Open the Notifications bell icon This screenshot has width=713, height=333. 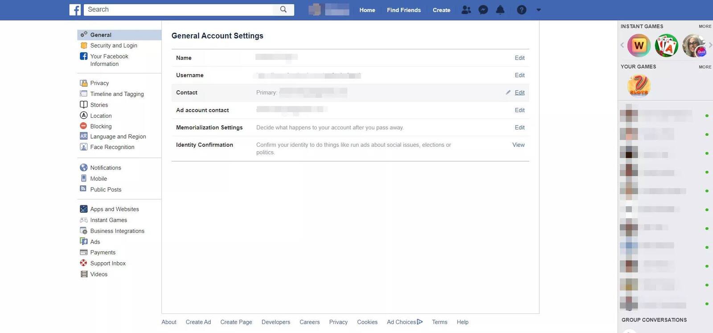500,10
